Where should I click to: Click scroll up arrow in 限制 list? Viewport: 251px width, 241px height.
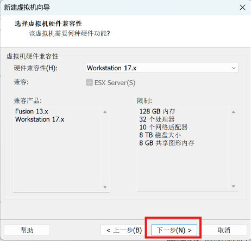(234, 112)
